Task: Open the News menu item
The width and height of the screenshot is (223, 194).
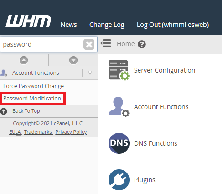Action: [x=69, y=25]
